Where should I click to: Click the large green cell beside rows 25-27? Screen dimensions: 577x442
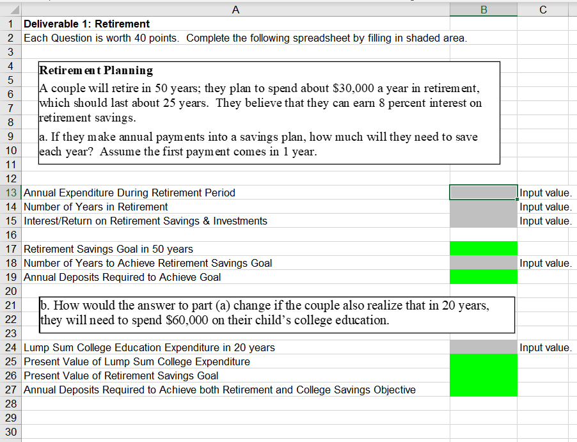pyautogui.click(x=483, y=375)
